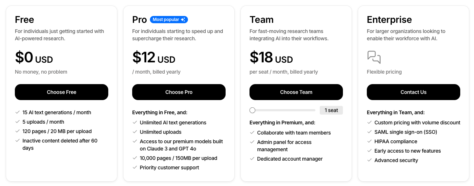This screenshot has height=186, width=474.
Task: Click checkmark next to SAML single sign-on
Action: (x=369, y=132)
